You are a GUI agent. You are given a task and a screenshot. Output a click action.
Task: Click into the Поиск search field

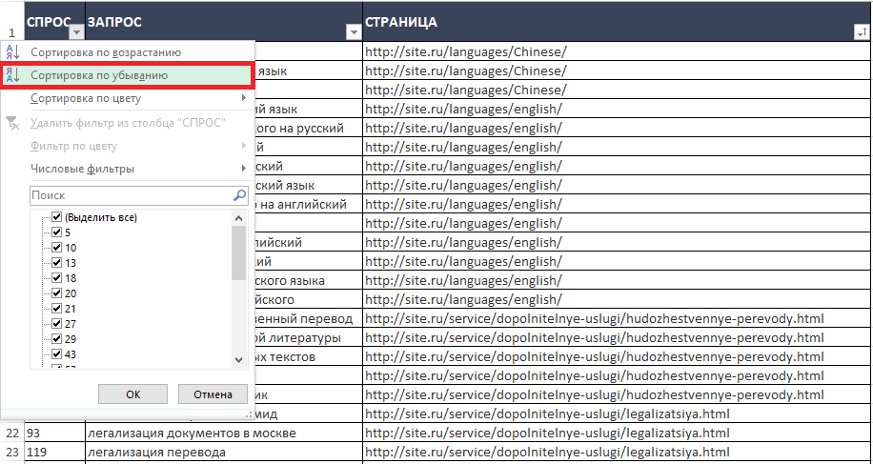pyautogui.click(x=129, y=195)
